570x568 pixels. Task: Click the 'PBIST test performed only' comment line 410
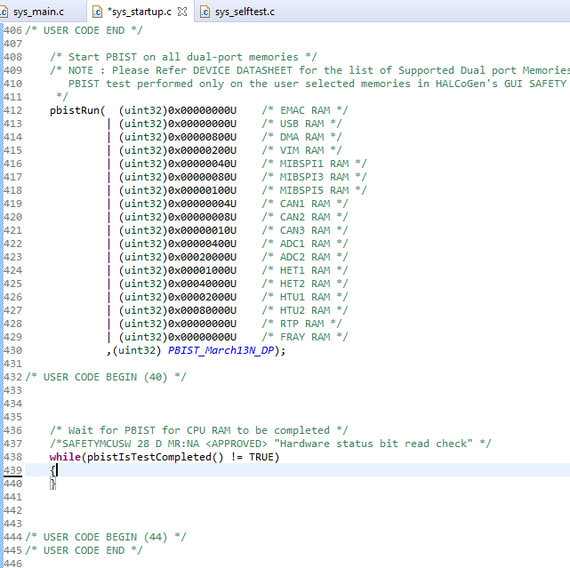pos(317,84)
